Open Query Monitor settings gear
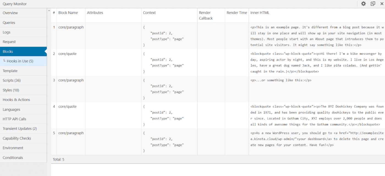 point(363,4)
